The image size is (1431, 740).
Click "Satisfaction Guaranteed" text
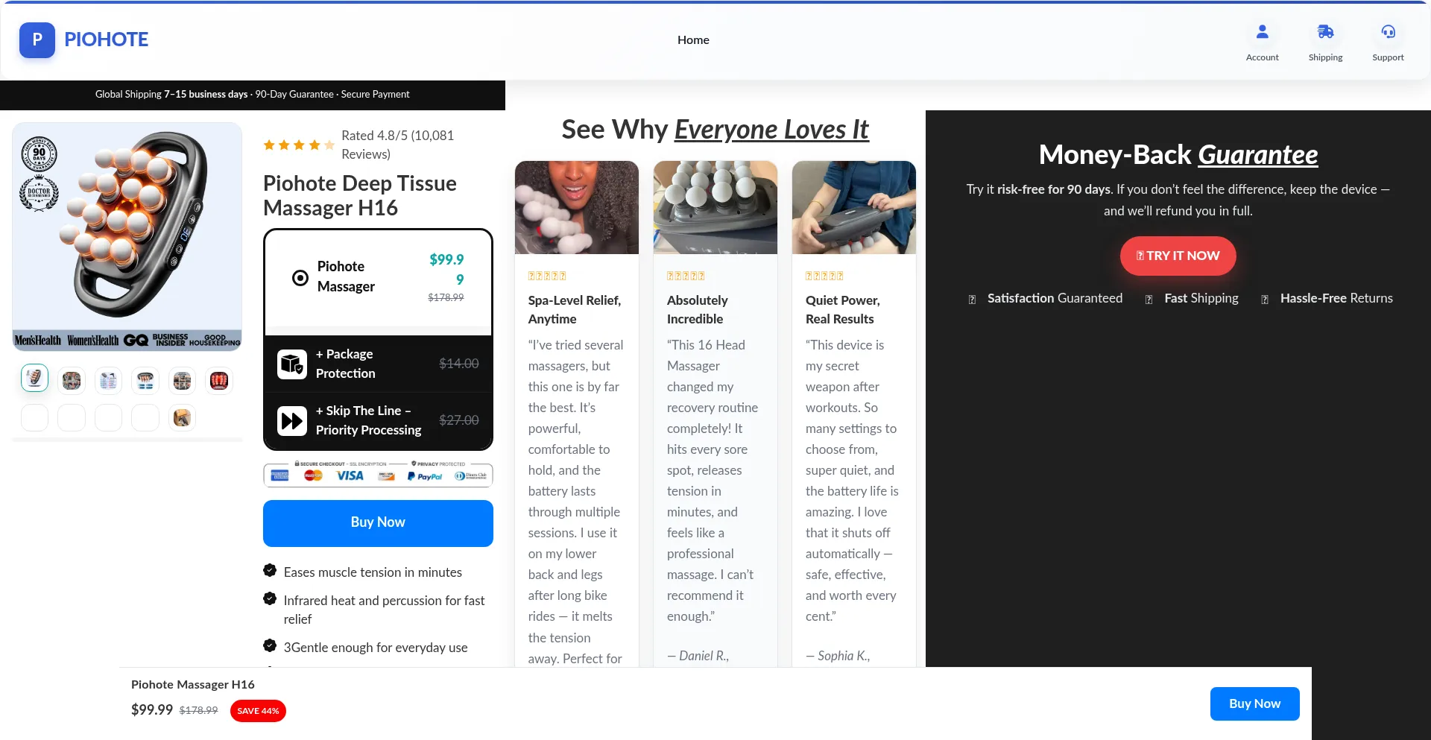click(x=1055, y=298)
